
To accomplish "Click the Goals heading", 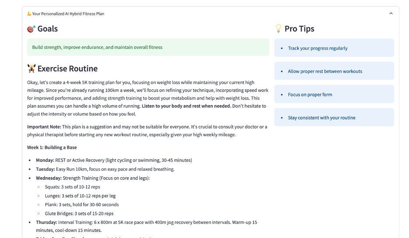I will tap(48, 29).
